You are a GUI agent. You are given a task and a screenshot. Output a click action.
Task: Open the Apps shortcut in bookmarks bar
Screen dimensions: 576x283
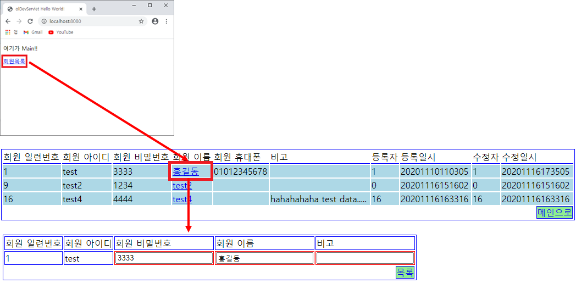click(12, 32)
